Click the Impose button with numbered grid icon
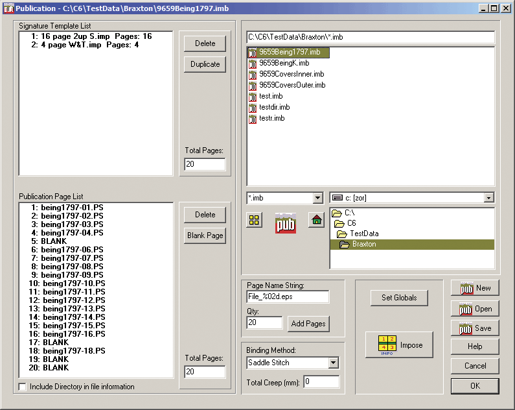The height and width of the screenshot is (410, 515). (399, 345)
